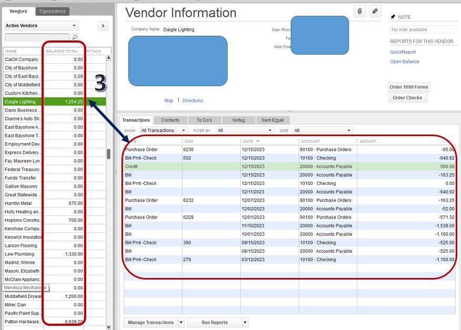Click the Open Balance link
Image resolution: width=461 pixels, height=330 pixels.
point(405,61)
